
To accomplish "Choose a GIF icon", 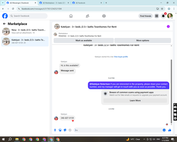I will tap(70, 130).
